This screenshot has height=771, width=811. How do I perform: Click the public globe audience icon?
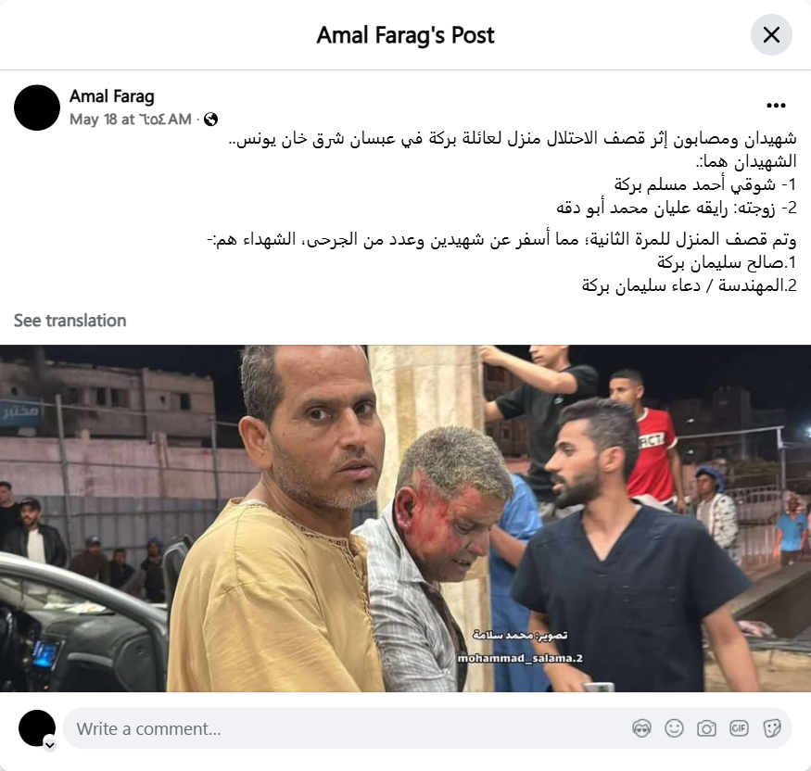click(x=210, y=120)
